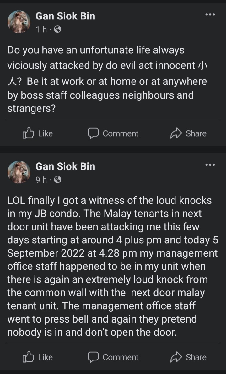
Task: Open the three-dots menu on the 9 h post
Action: tap(210, 165)
